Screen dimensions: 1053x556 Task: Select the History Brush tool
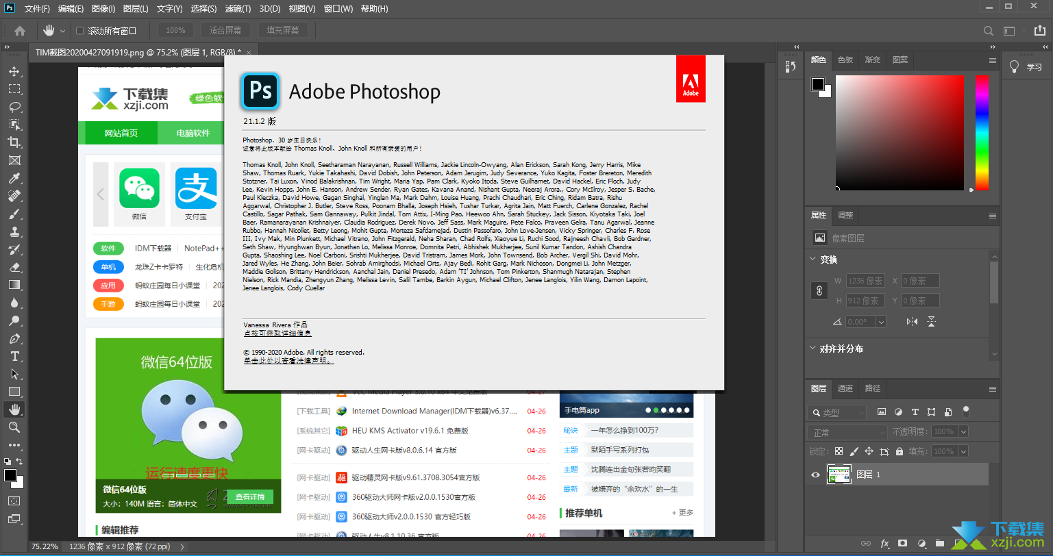click(x=14, y=249)
